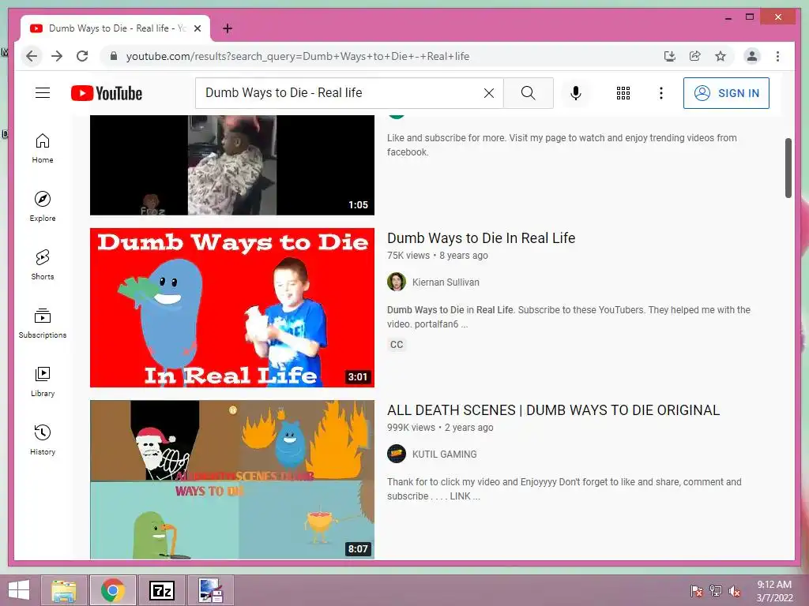Image resolution: width=809 pixels, height=606 pixels.
Task: Click the page vertical scrollbar thumb
Action: point(788,167)
